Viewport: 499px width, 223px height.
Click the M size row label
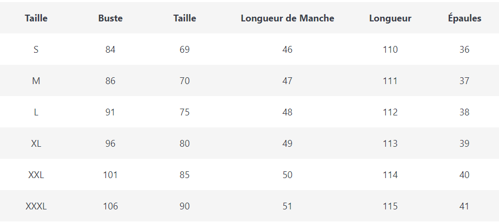click(36, 81)
